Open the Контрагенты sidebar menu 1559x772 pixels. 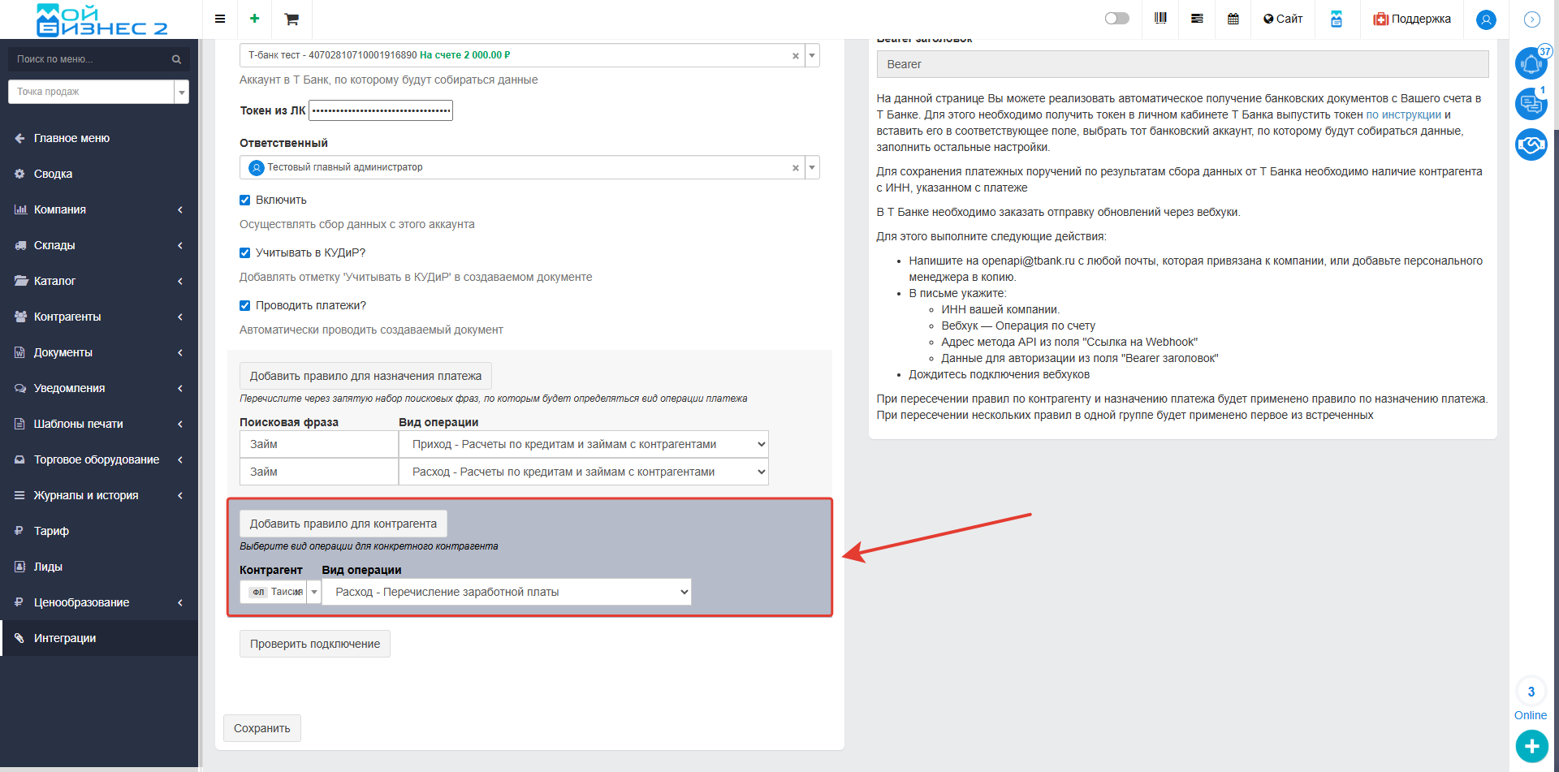pyautogui.click(x=67, y=317)
